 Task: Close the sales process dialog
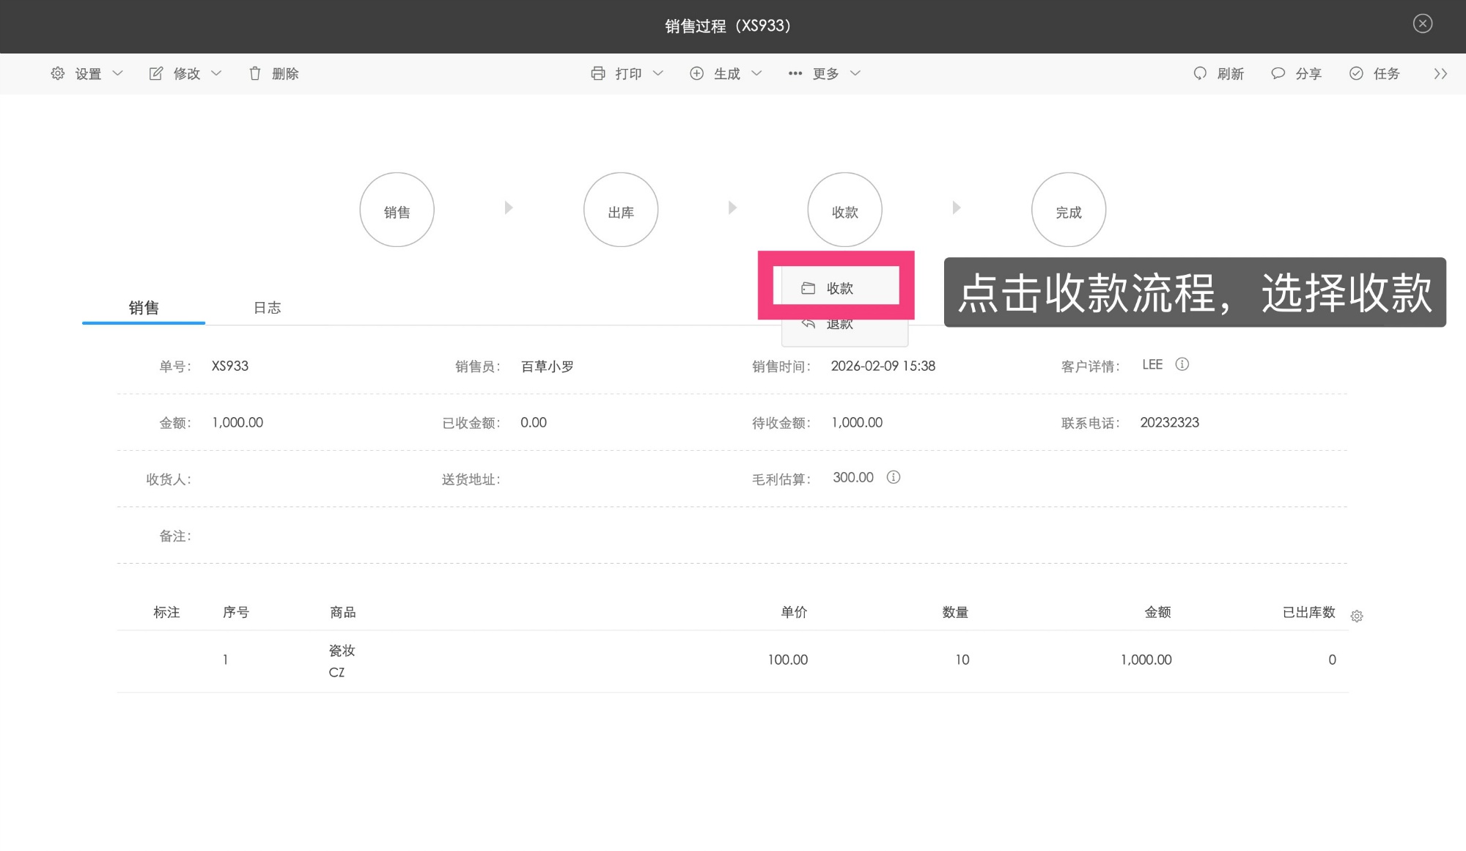tap(1422, 23)
